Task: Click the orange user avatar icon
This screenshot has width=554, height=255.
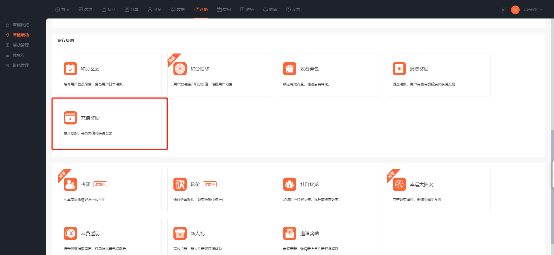Action: [515, 10]
